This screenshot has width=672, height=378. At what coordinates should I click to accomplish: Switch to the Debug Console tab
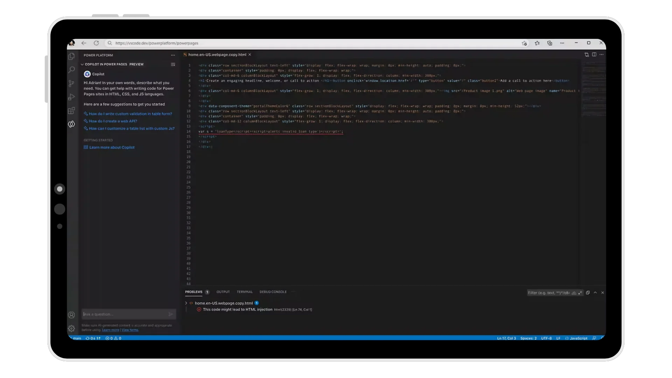click(x=273, y=292)
